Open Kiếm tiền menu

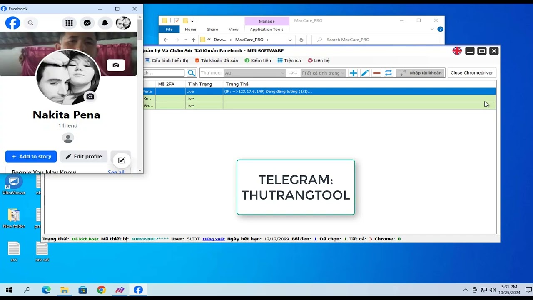[258, 60]
